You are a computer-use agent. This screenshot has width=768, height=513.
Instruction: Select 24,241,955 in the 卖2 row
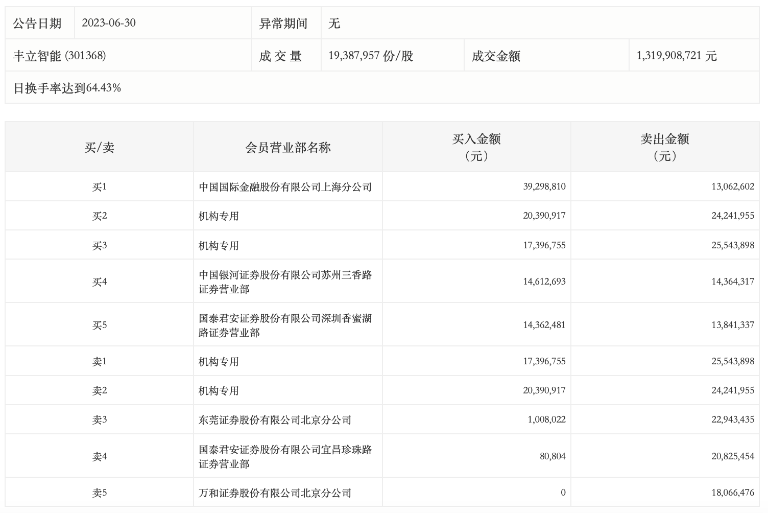pyautogui.click(x=733, y=390)
